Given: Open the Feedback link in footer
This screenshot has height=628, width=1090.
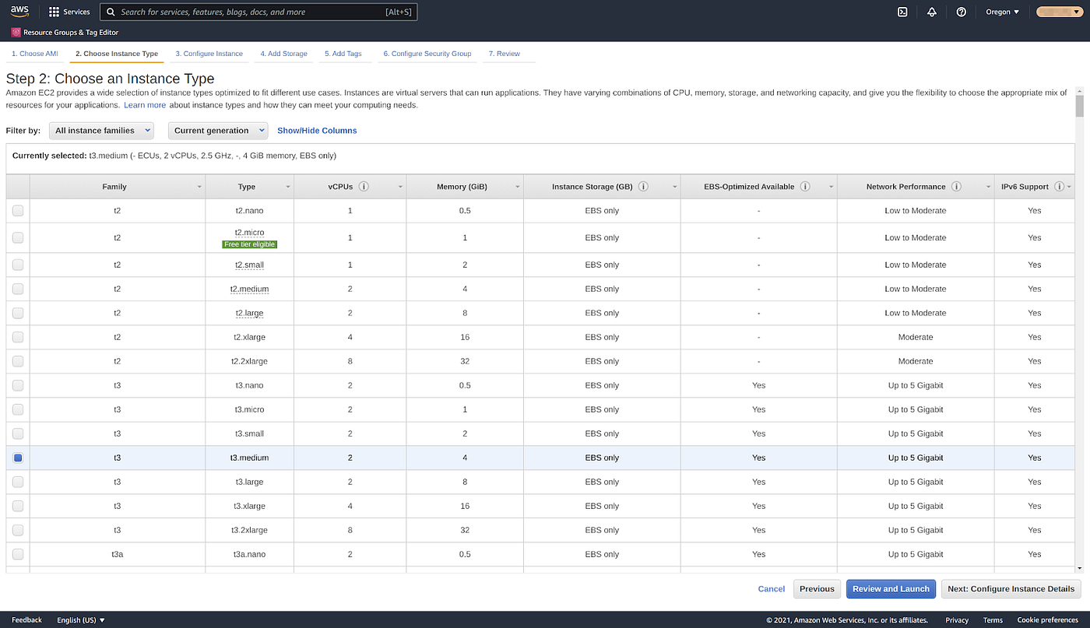Looking at the screenshot, I should click(x=26, y=620).
